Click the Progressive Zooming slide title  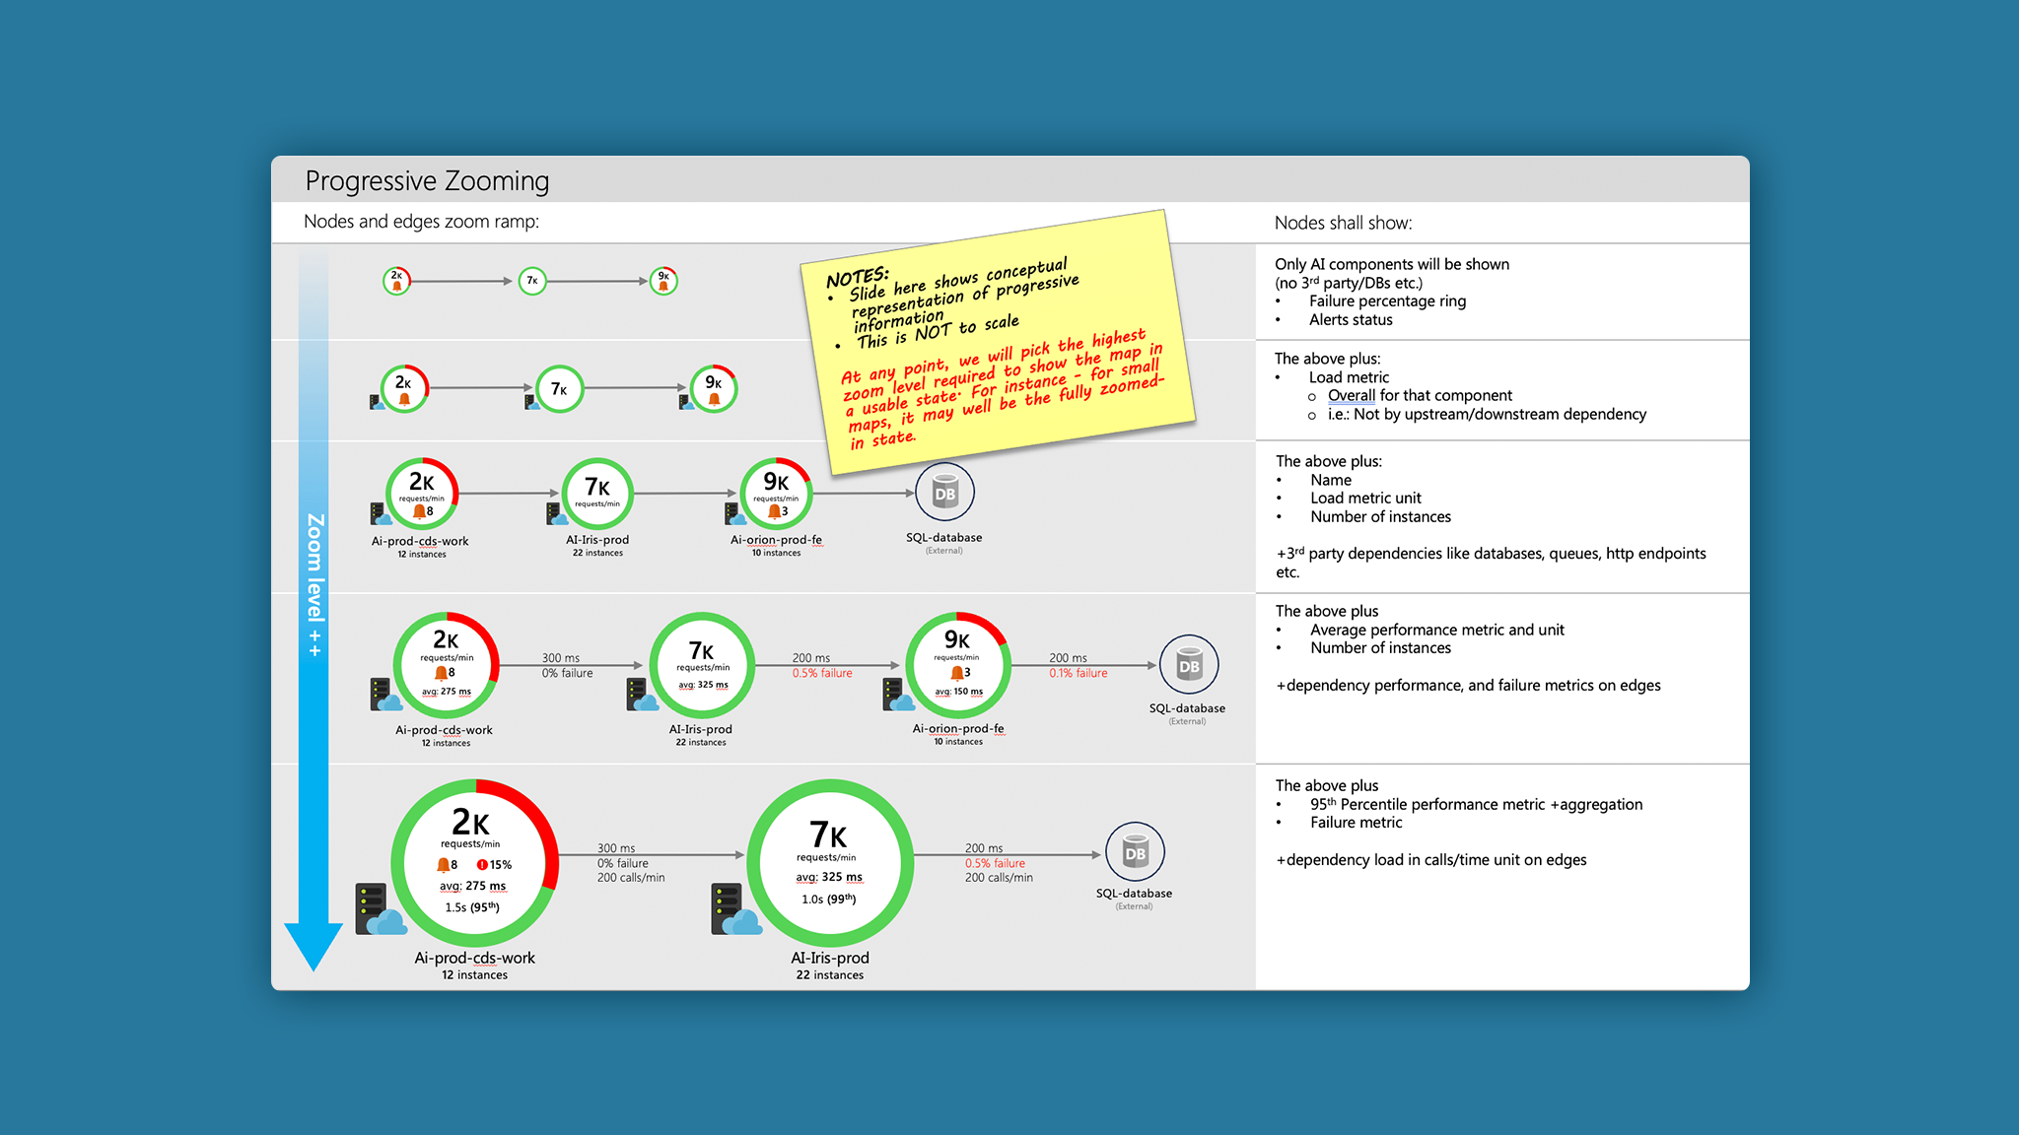pos(427,180)
